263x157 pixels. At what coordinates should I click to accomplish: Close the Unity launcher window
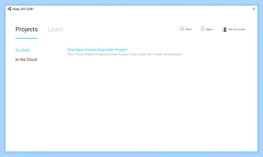pyautogui.click(x=254, y=9)
